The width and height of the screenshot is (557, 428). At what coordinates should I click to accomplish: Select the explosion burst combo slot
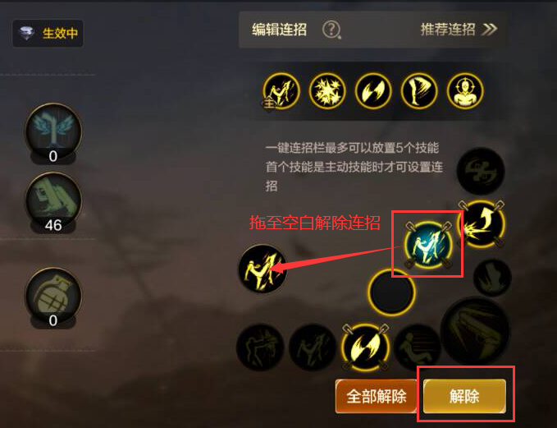pyautogui.click(x=327, y=90)
